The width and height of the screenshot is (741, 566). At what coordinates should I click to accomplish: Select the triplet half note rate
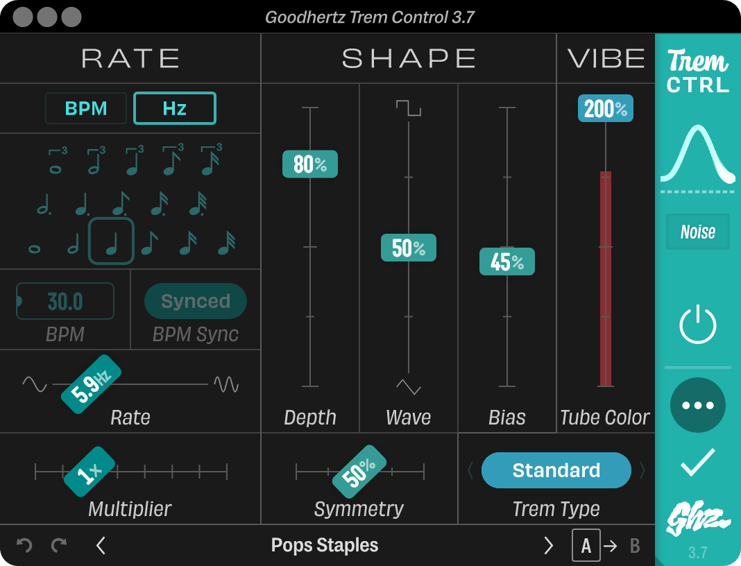(96, 161)
